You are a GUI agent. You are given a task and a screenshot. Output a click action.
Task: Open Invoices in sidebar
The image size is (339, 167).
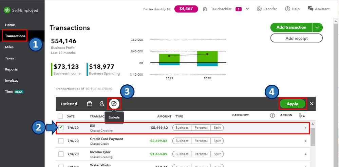click(12, 81)
